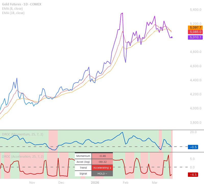
Task: Click the Accel (log) row label
Action: coord(83,162)
